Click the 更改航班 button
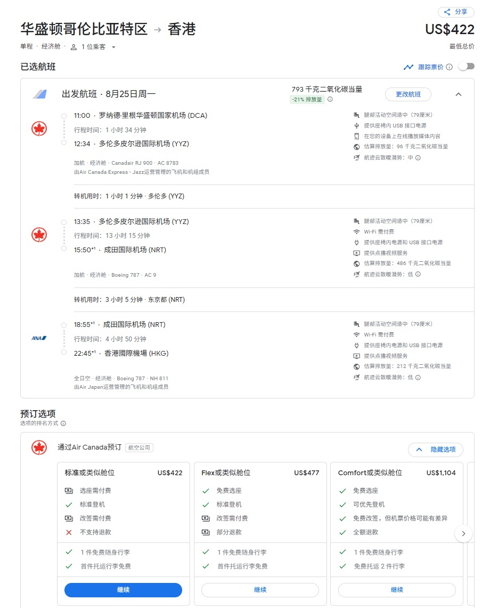 tap(408, 94)
